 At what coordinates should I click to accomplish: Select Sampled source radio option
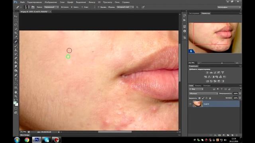coord(72,7)
